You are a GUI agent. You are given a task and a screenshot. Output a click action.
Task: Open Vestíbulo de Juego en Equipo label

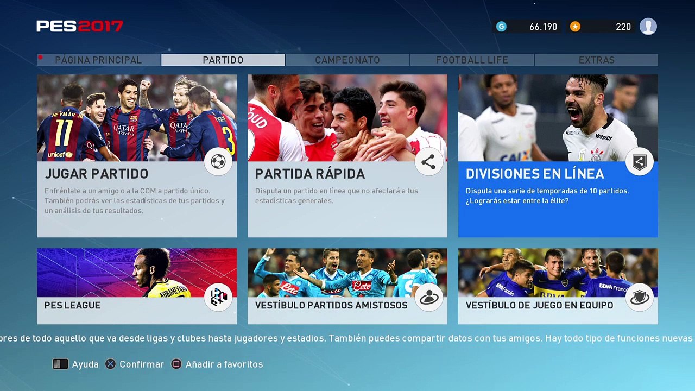(540, 305)
